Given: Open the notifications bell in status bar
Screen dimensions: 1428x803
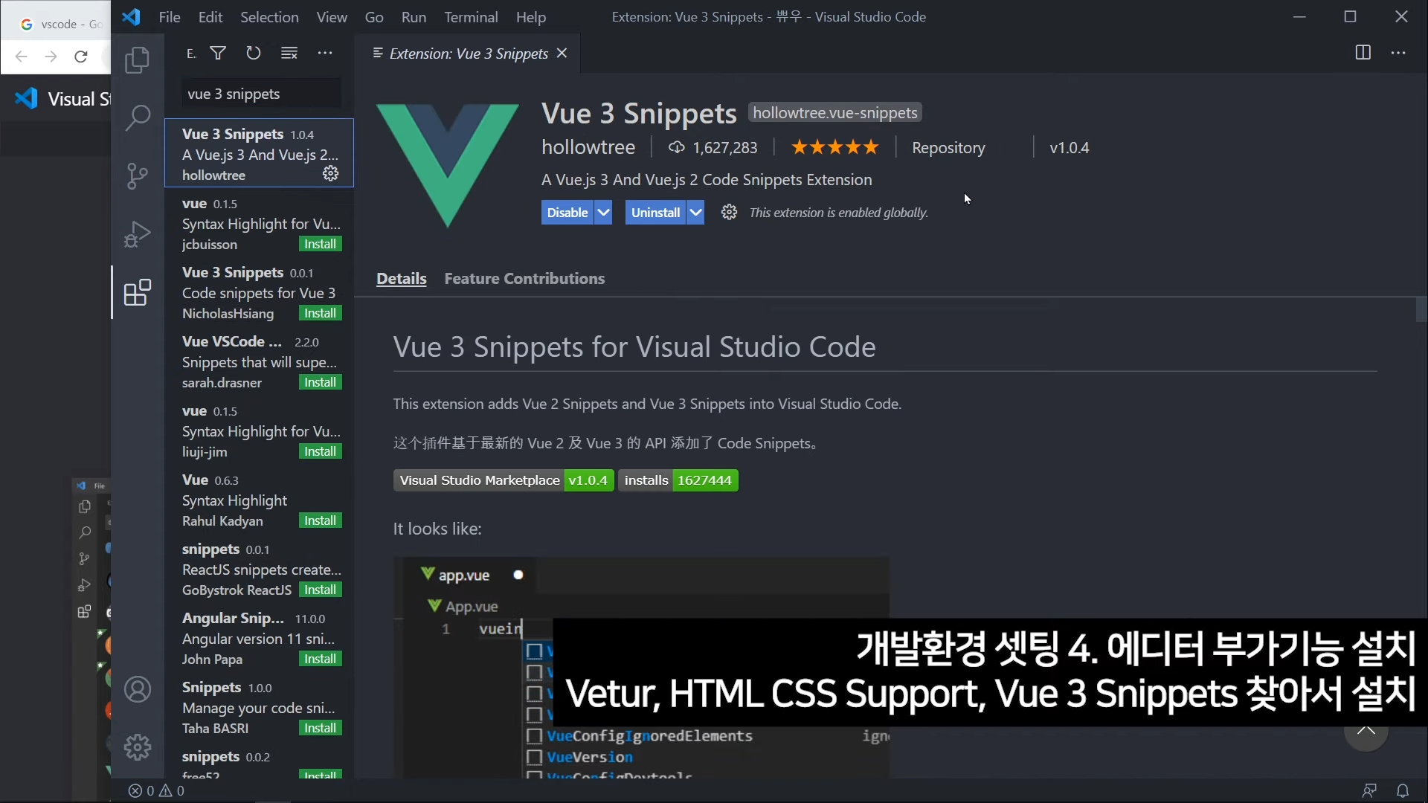Looking at the screenshot, I should 1403,790.
